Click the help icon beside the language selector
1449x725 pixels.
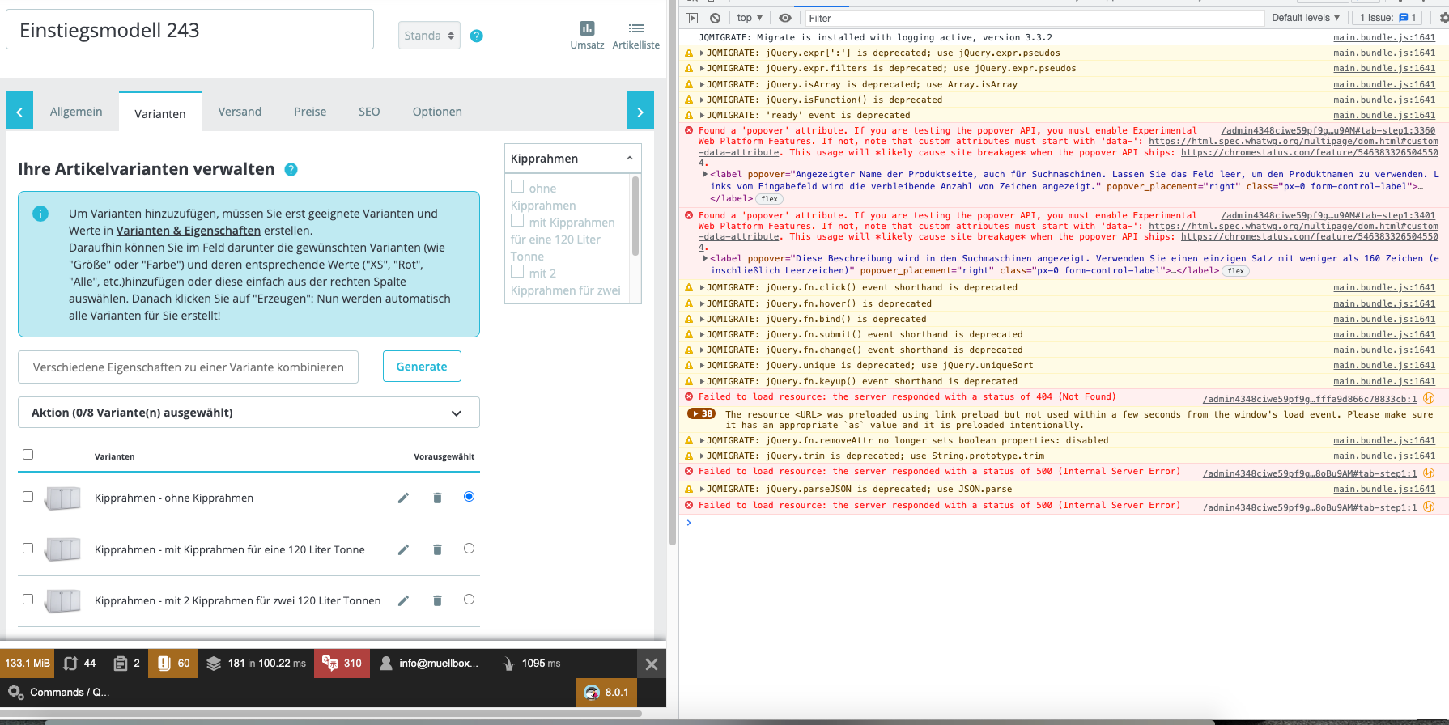pos(477,36)
